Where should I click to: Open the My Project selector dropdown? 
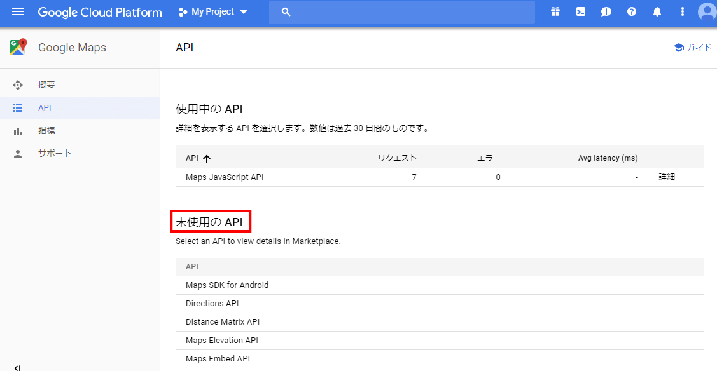click(x=213, y=12)
